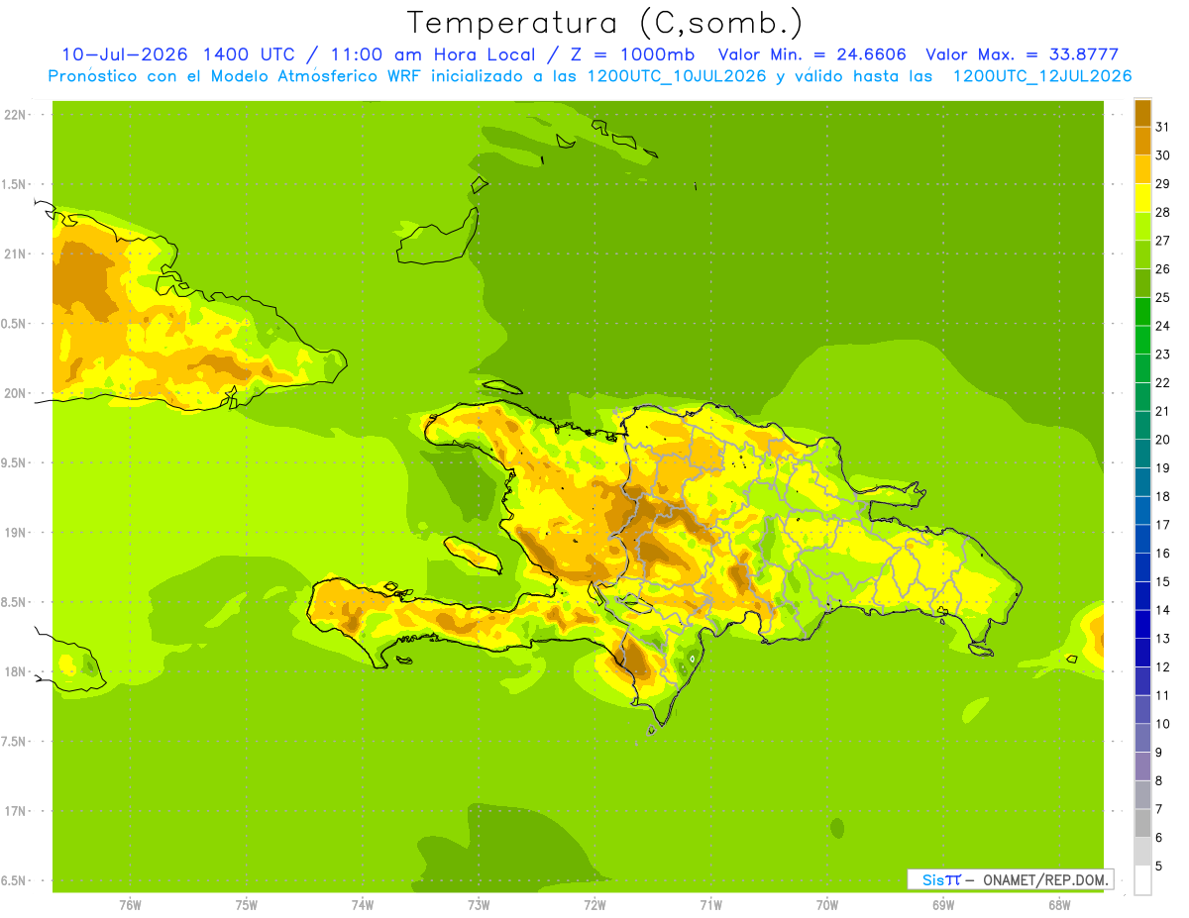The width and height of the screenshot is (1189, 918).
Task: Click the '21N' latitude label
Action: 16,254
